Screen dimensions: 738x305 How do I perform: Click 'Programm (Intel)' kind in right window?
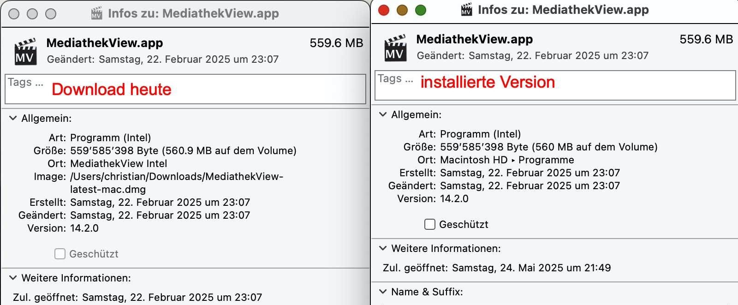click(481, 134)
